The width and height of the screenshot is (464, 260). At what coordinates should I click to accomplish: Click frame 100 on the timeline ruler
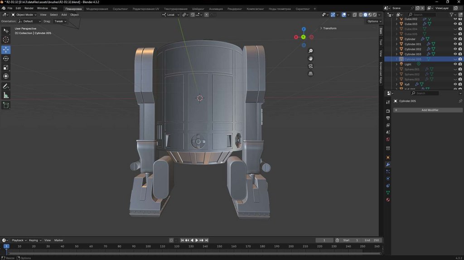(x=148, y=246)
